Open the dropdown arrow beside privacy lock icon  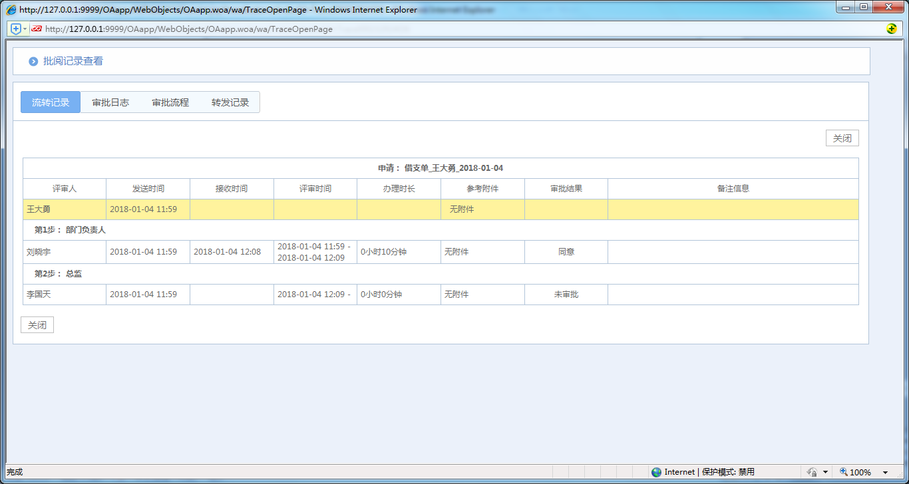pos(825,473)
